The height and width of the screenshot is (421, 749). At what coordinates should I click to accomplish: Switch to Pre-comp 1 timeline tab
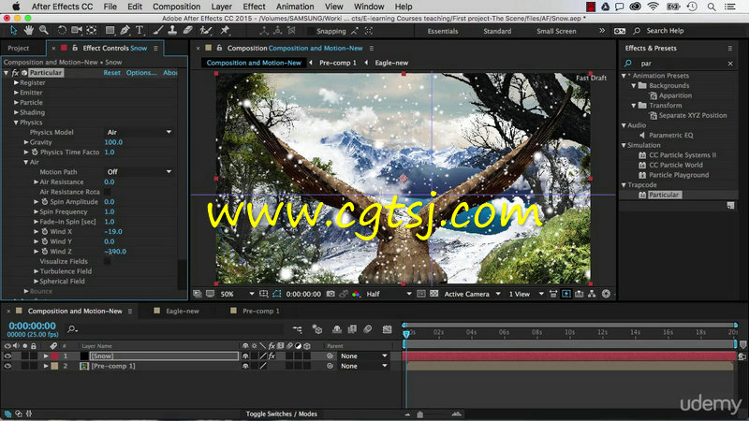tap(260, 311)
